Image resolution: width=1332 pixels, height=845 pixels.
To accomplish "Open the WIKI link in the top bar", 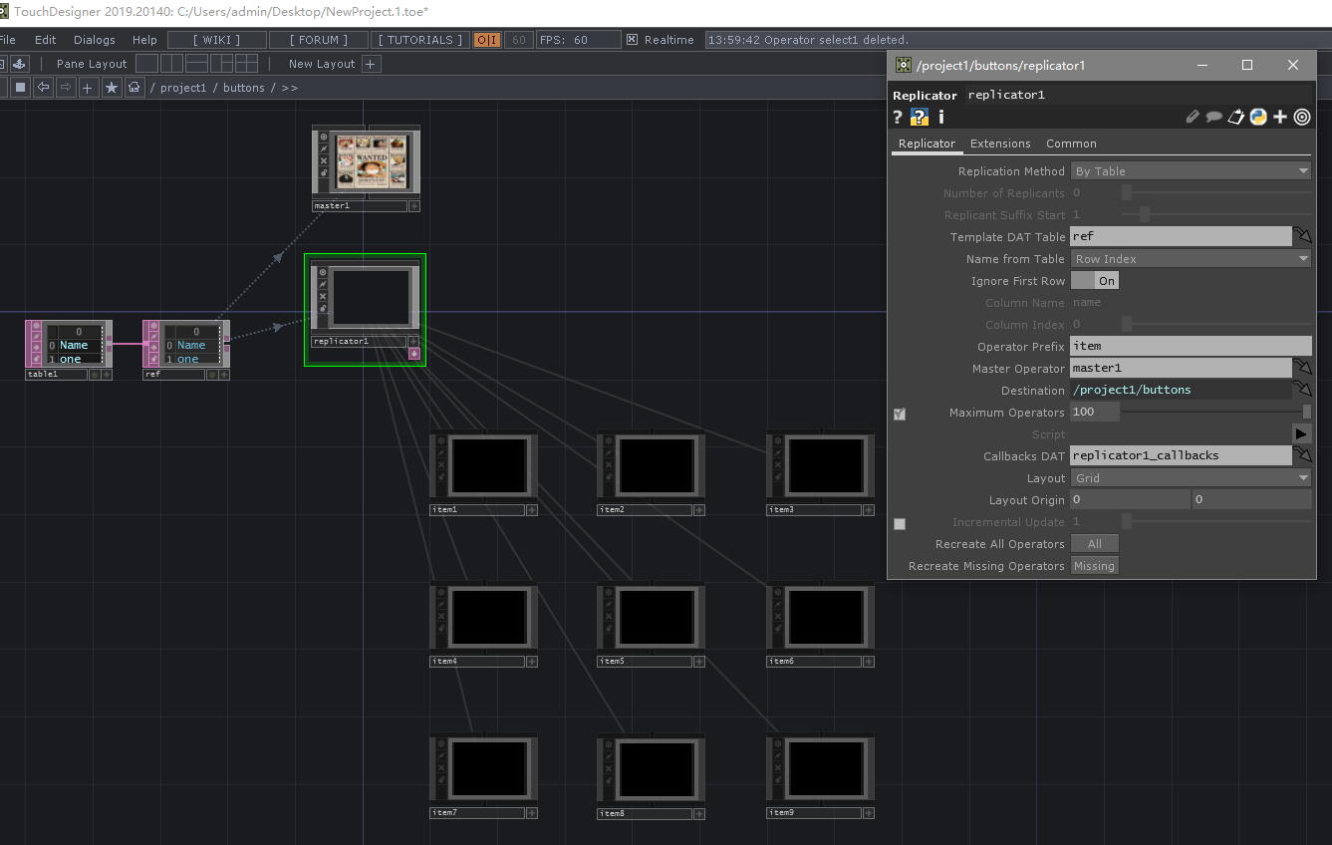I will (215, 40).
